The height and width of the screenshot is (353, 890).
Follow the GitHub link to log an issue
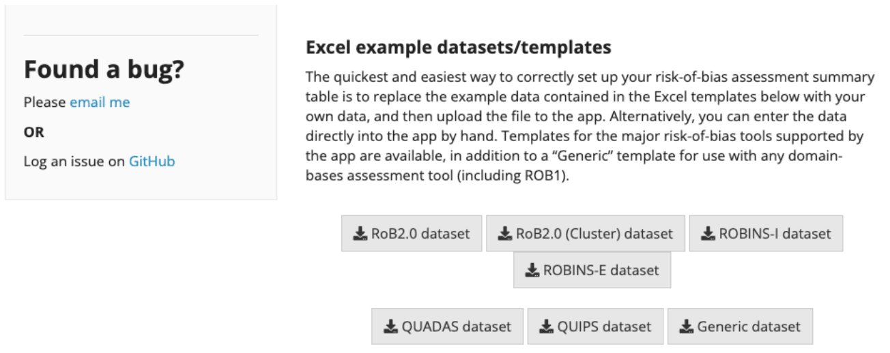[152, 162]
